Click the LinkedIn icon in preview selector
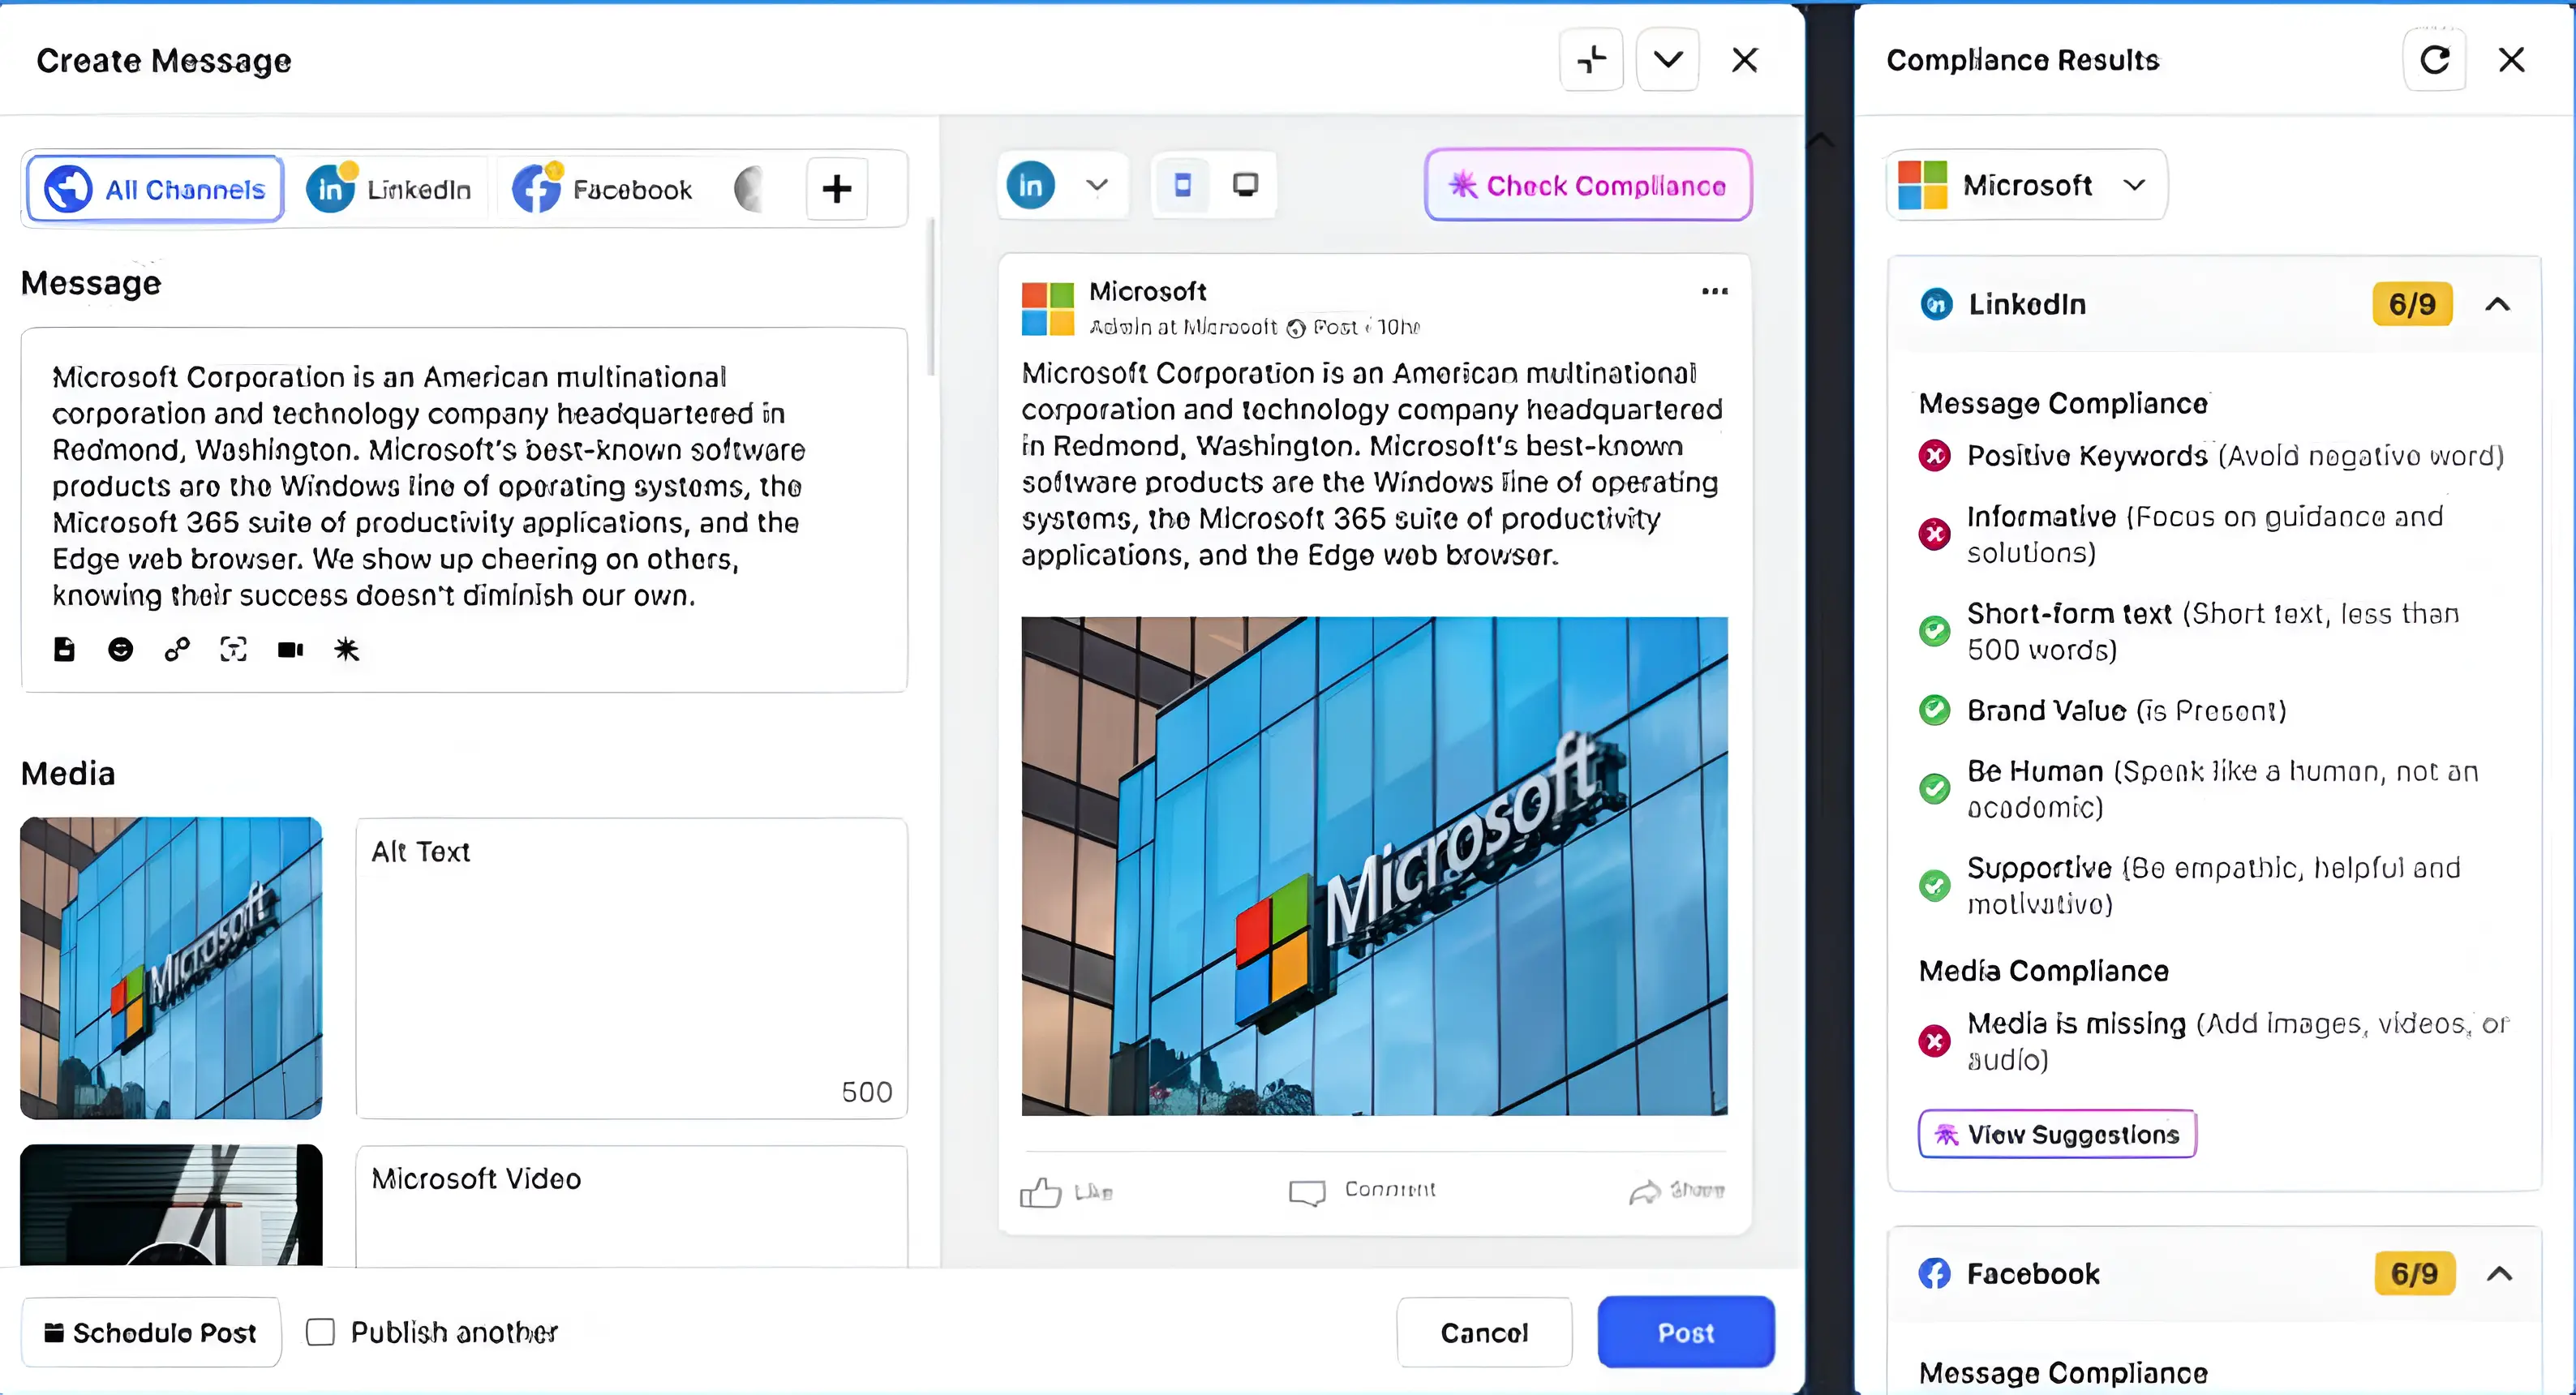Viewport: 2576px width, 1395px height. 1030,185
